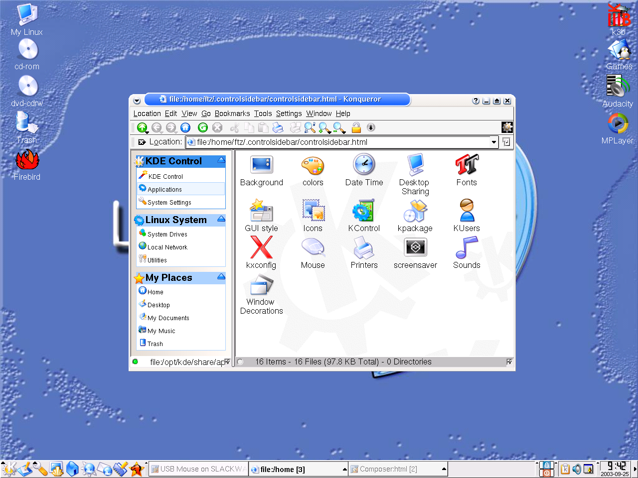
Task: Launch the KControl icon
Action: coord(364,216)
